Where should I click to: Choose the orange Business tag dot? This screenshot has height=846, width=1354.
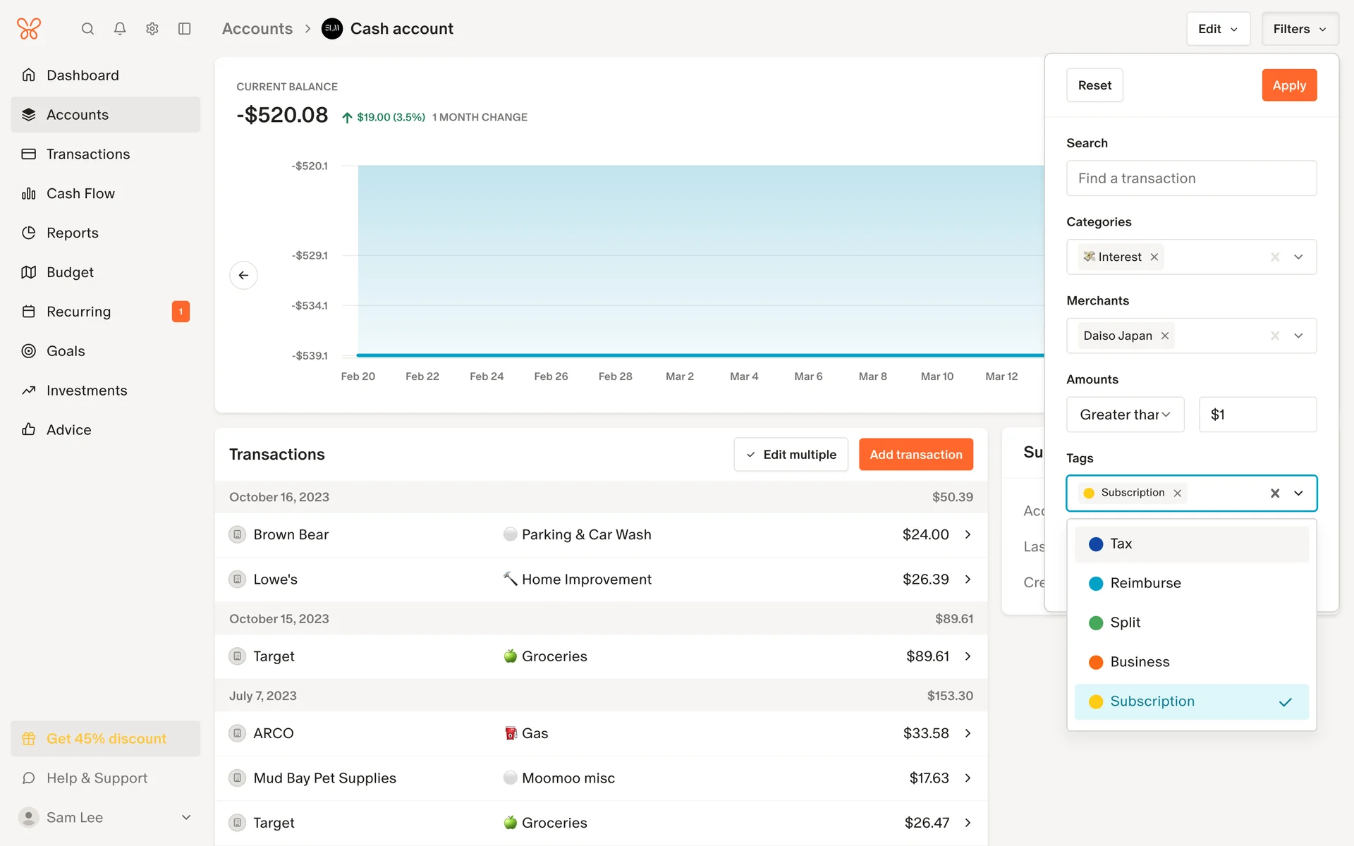[x=1096, y=663]
